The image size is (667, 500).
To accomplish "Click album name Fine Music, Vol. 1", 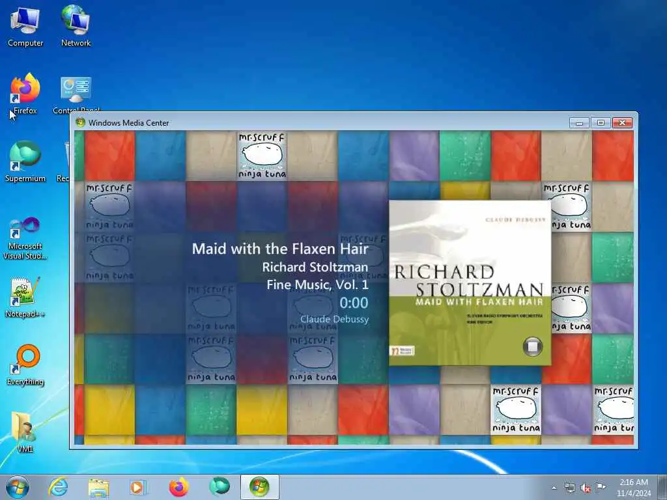I will (x=317, y=285).
